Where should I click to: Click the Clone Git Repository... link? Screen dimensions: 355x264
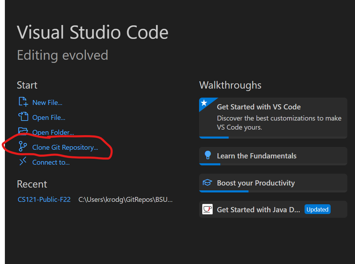pos(65,148)
